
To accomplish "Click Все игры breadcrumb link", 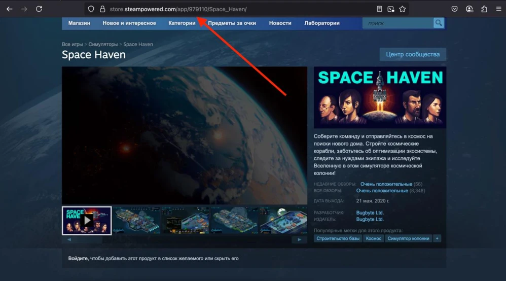I will pyautogui.click(x=73, y=44).
